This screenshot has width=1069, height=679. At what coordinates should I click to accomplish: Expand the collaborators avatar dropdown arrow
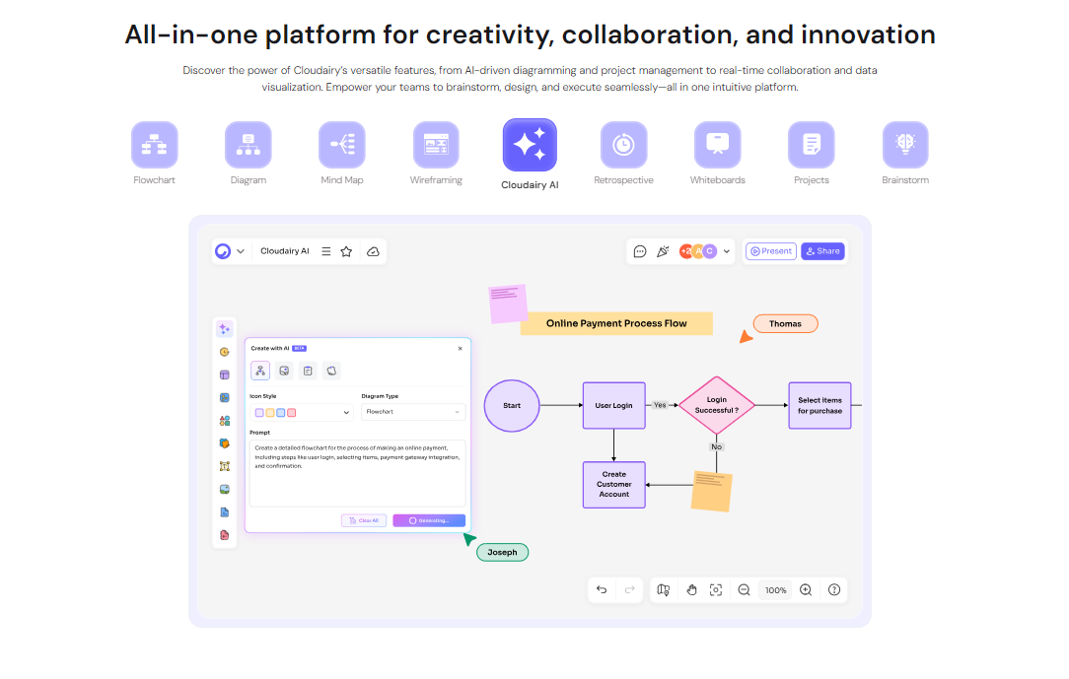click(727, 251)
